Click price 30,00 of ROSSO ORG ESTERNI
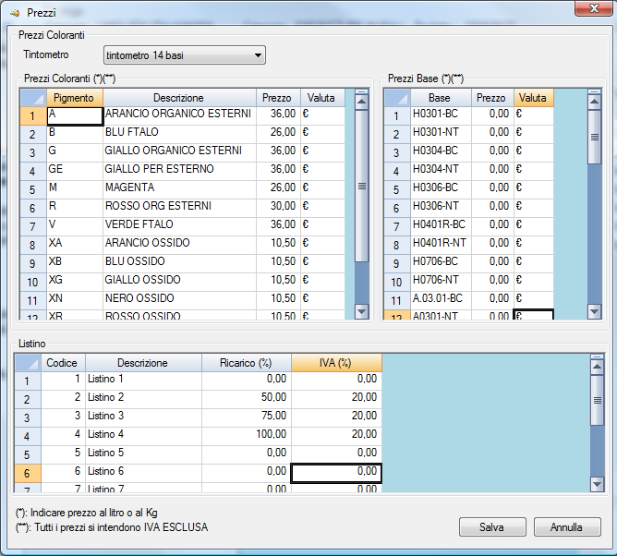Screen dimensions: 617x556 (x=278, y=209)
